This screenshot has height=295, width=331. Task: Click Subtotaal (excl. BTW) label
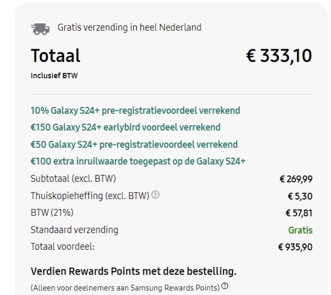(73, 179)
